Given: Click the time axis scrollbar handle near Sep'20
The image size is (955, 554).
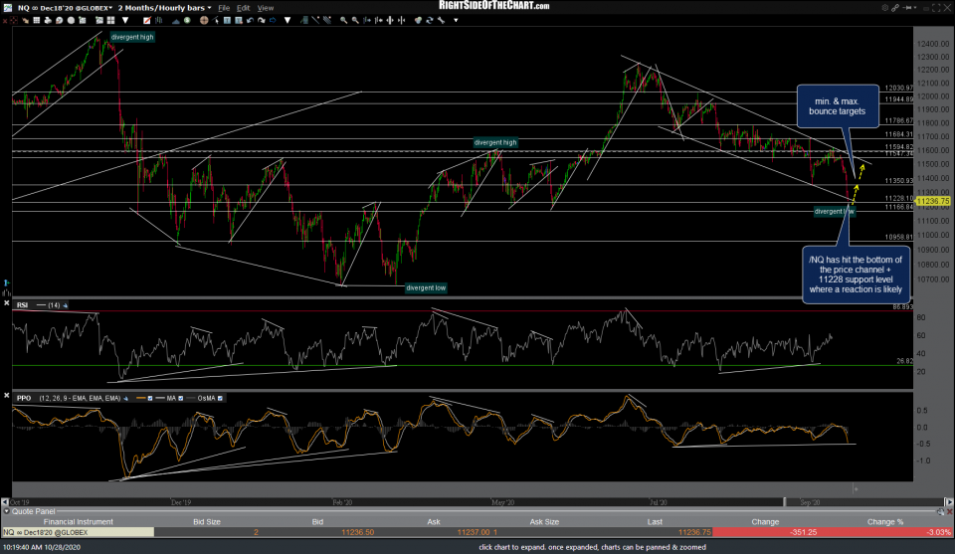Looking at the screenshot, I should (x=785, y=501).
